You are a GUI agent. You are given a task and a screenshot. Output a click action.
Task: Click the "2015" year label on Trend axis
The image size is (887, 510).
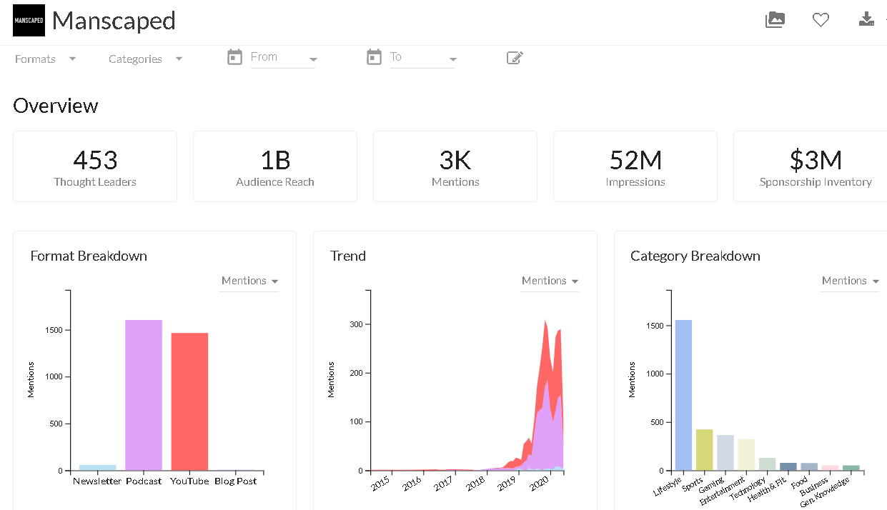tap(381, 484)
